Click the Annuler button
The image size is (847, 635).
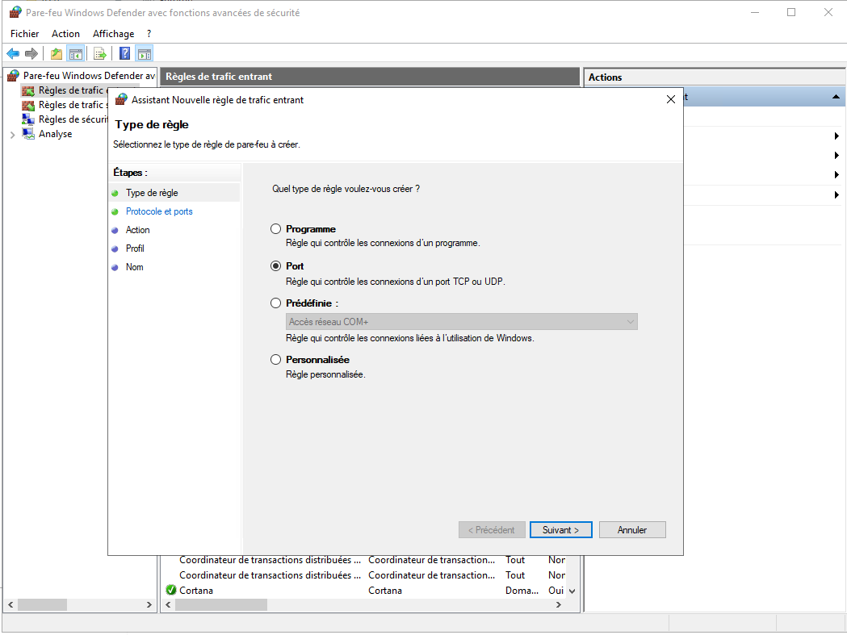click(632, 530)
